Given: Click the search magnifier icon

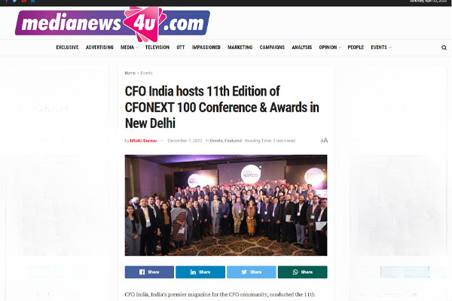Looking at the screenshot, I should point(444,47).
